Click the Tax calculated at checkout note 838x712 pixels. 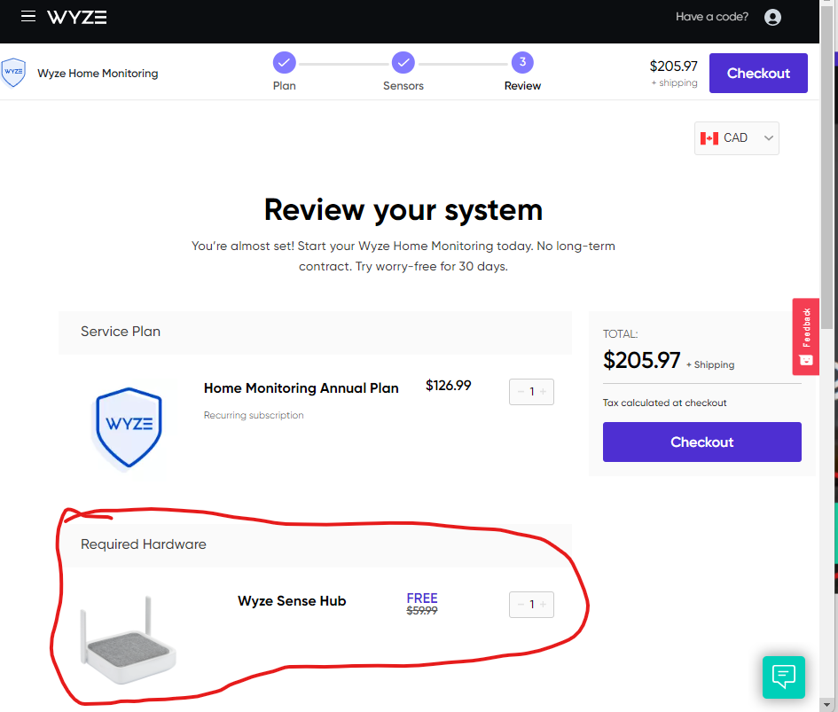coord(664,403)
